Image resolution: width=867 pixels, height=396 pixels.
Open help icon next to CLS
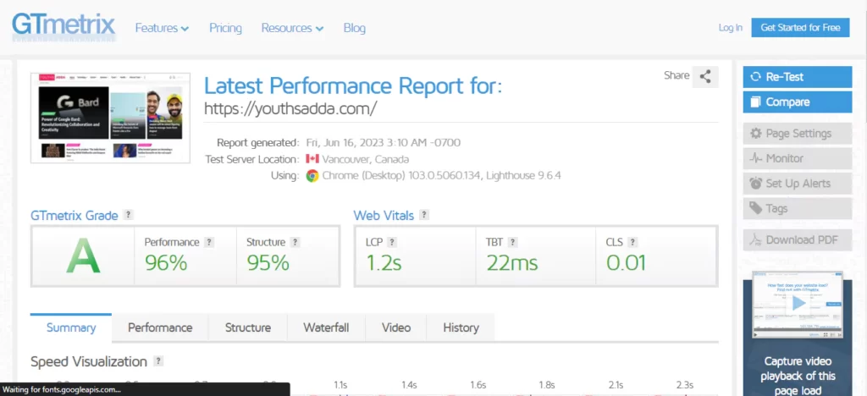(632, 242)
